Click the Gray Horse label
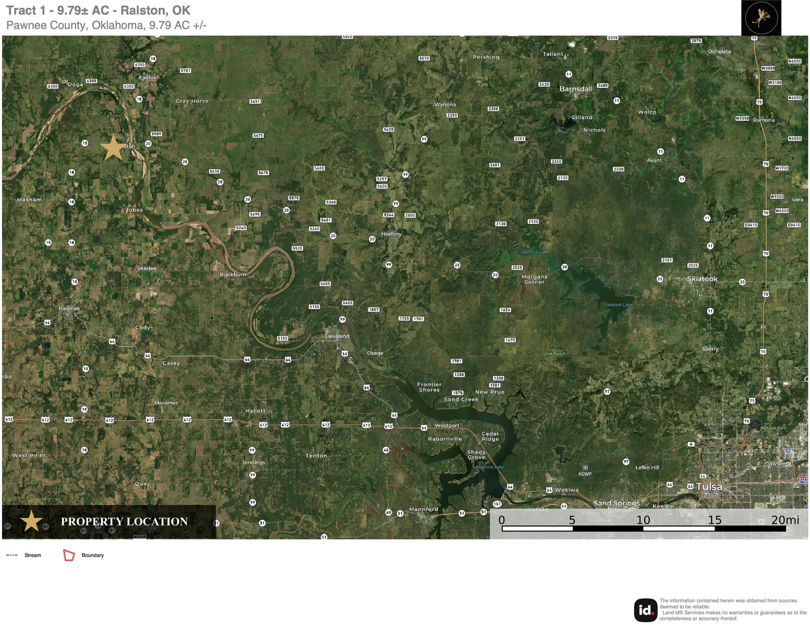The width and height of the screenshot is (810, 625). 192,101
